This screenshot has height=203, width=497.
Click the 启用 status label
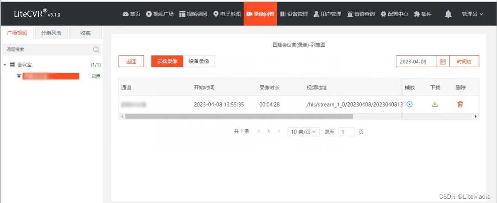[x=96, y=76]
